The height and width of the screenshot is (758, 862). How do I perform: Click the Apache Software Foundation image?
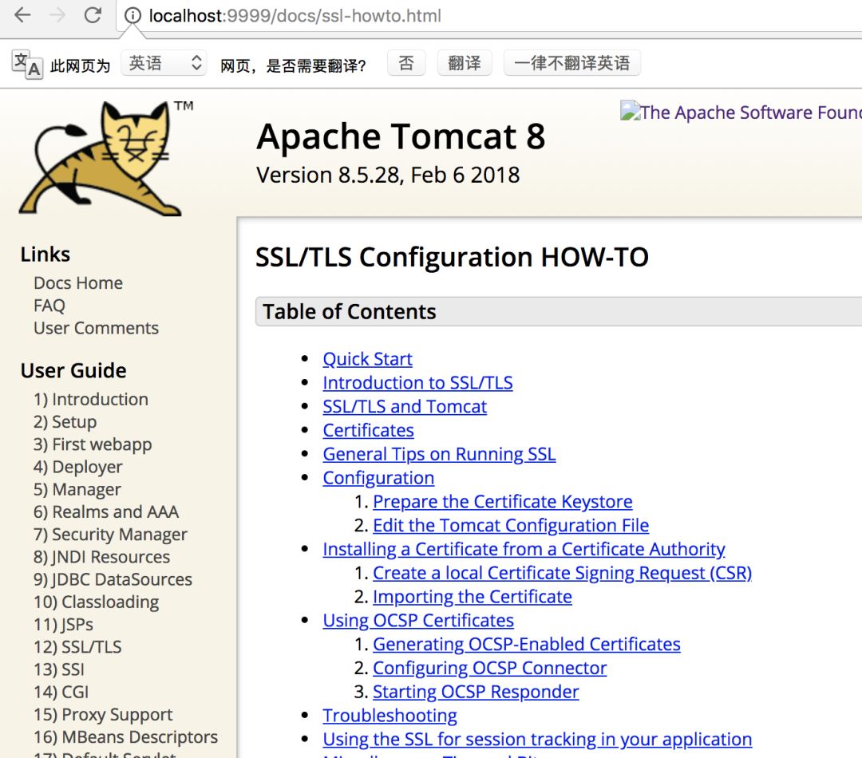click(x=741, y=113)
